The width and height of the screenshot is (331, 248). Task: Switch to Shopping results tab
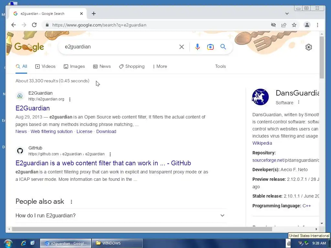pyautogui.click(x=132, y=66)
